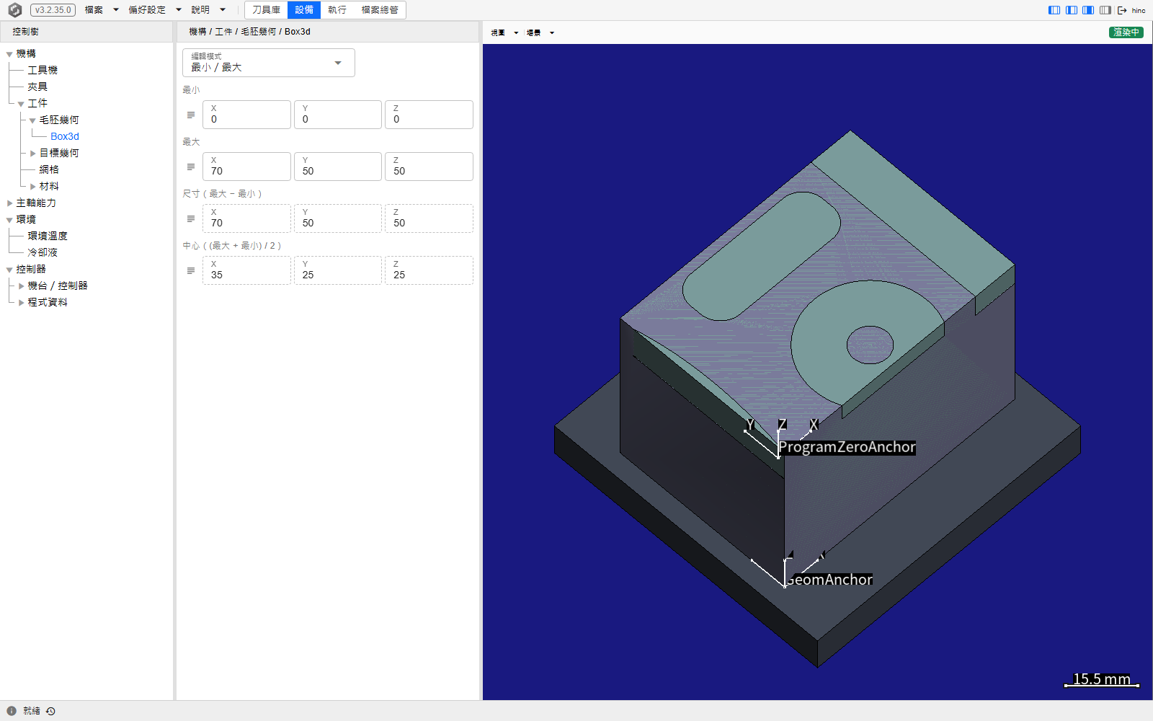Expand the 目標幾何 tree node
The width and height of the screenshot is (1153, 721).
point(32,154)
